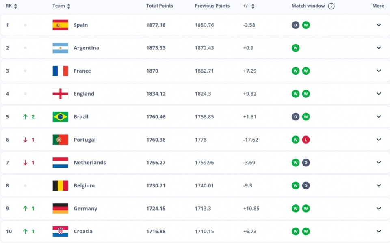Click the Brazil flag icon

click(60, 117)
